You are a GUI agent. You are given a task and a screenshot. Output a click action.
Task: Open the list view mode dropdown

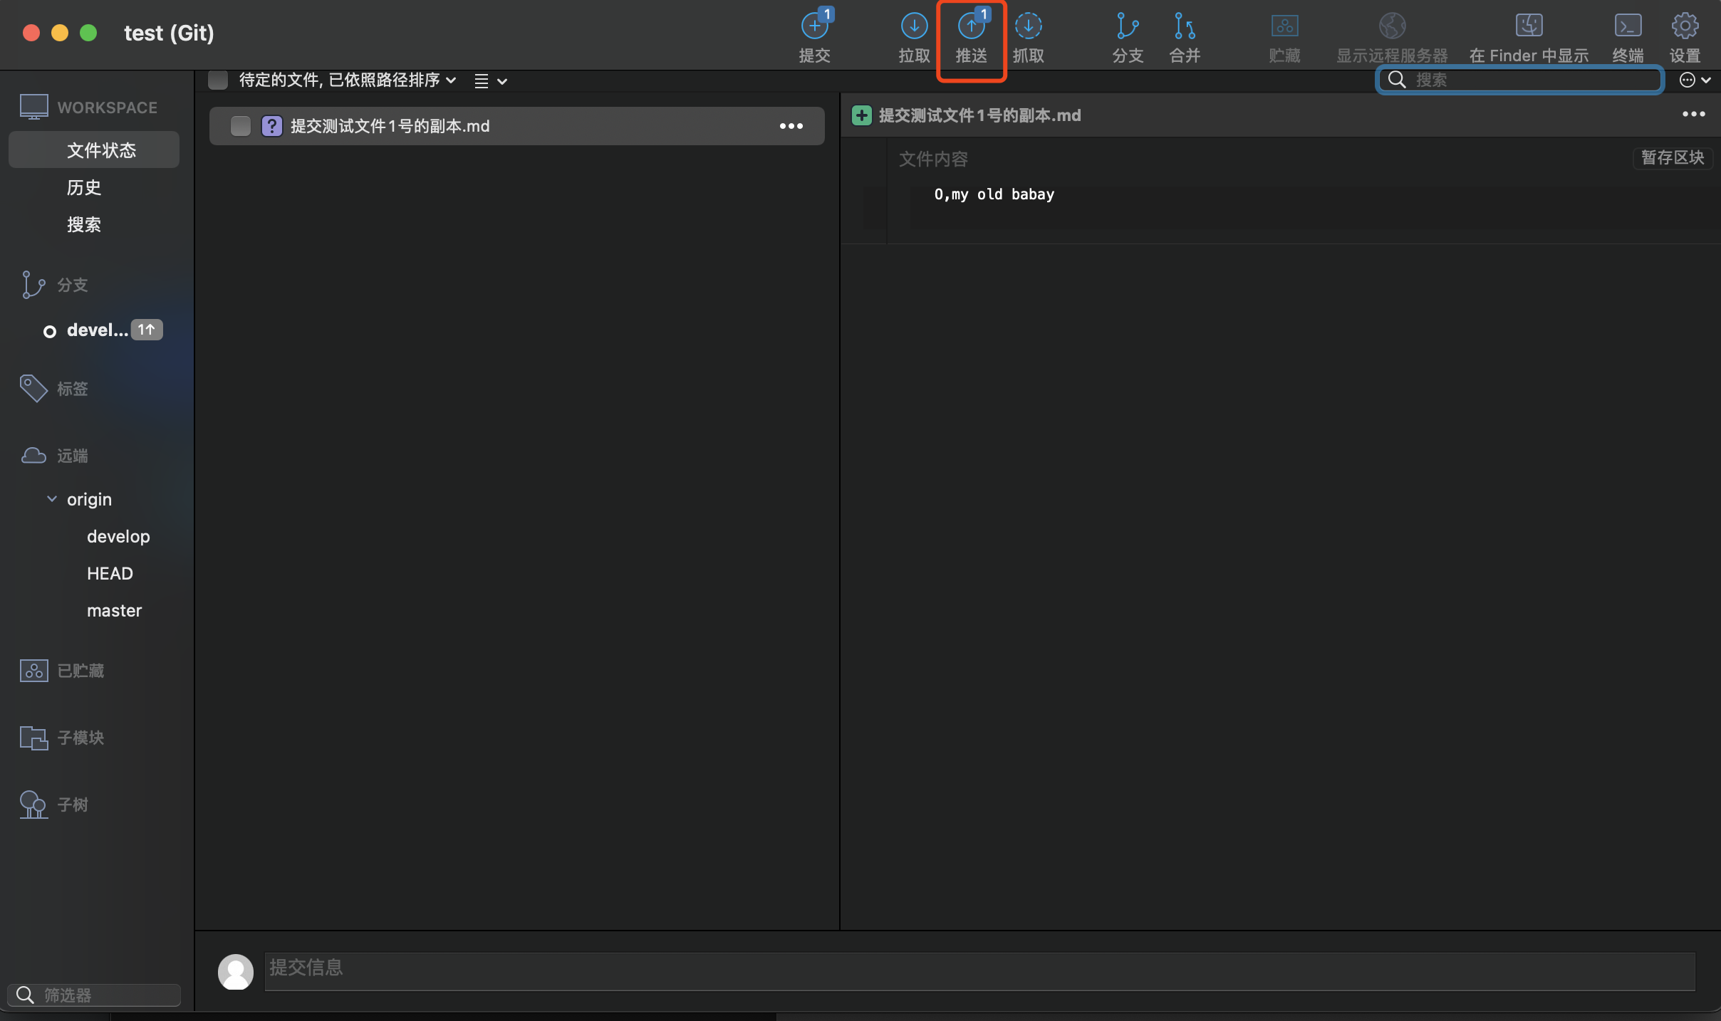tap(491, 81)
